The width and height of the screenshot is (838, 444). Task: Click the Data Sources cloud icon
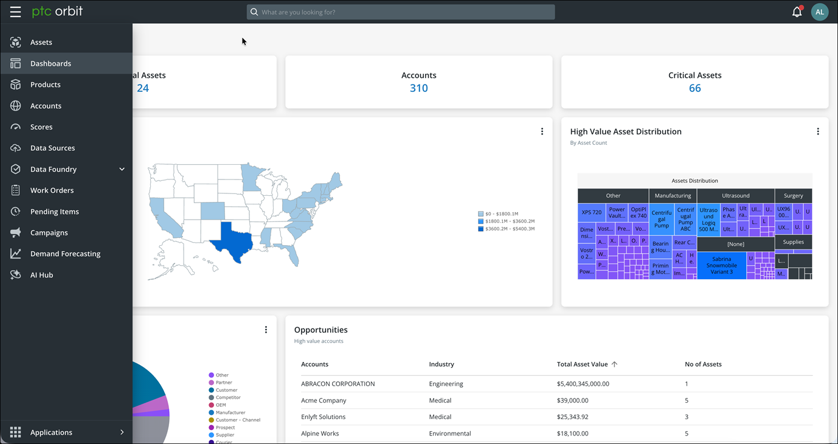pyautogui.click(x=16, y=148)
